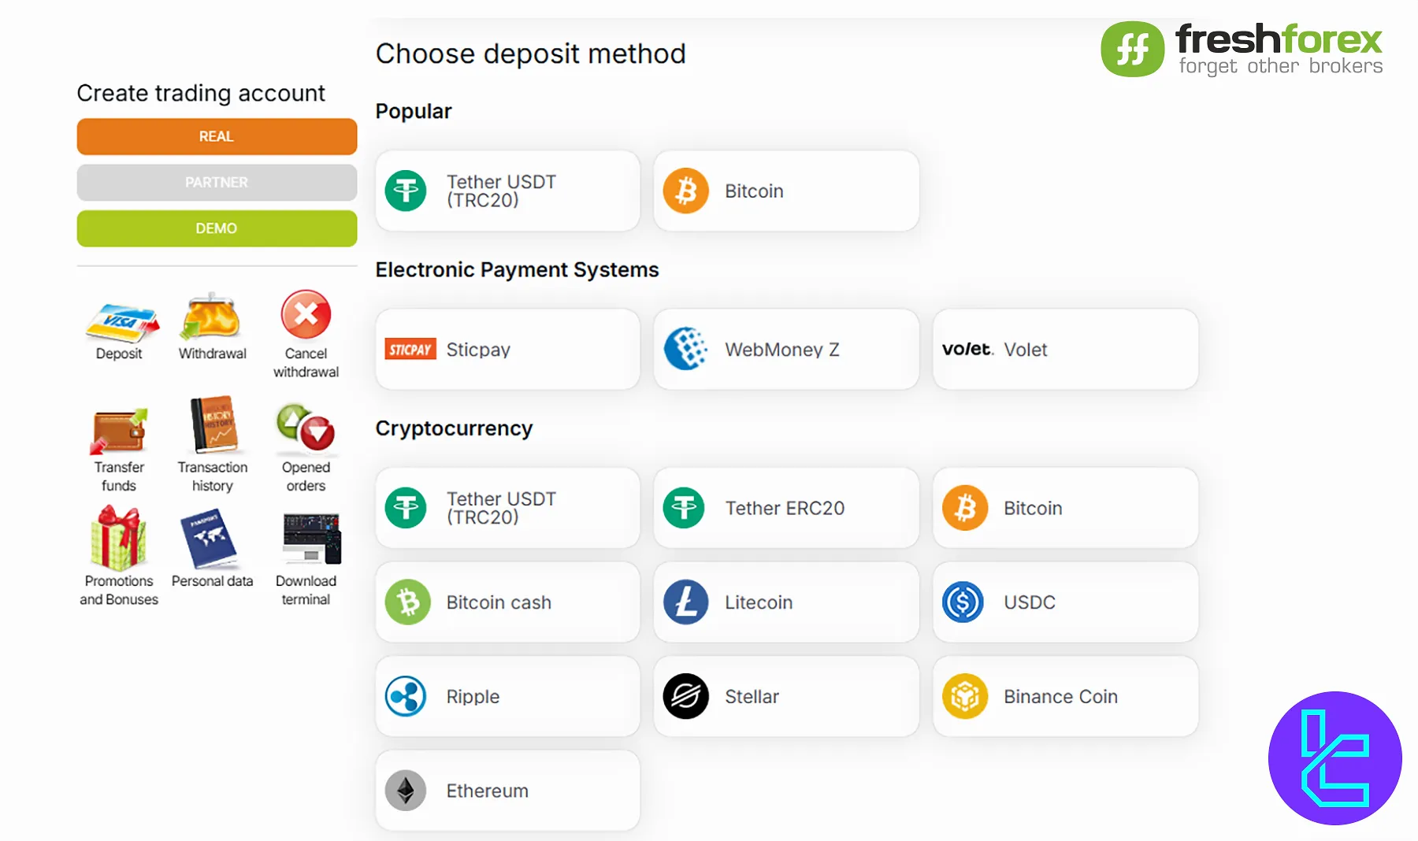Open the Opened orders icon
1418x841 pixels.
pyautogui.click(x=306, y=428)
